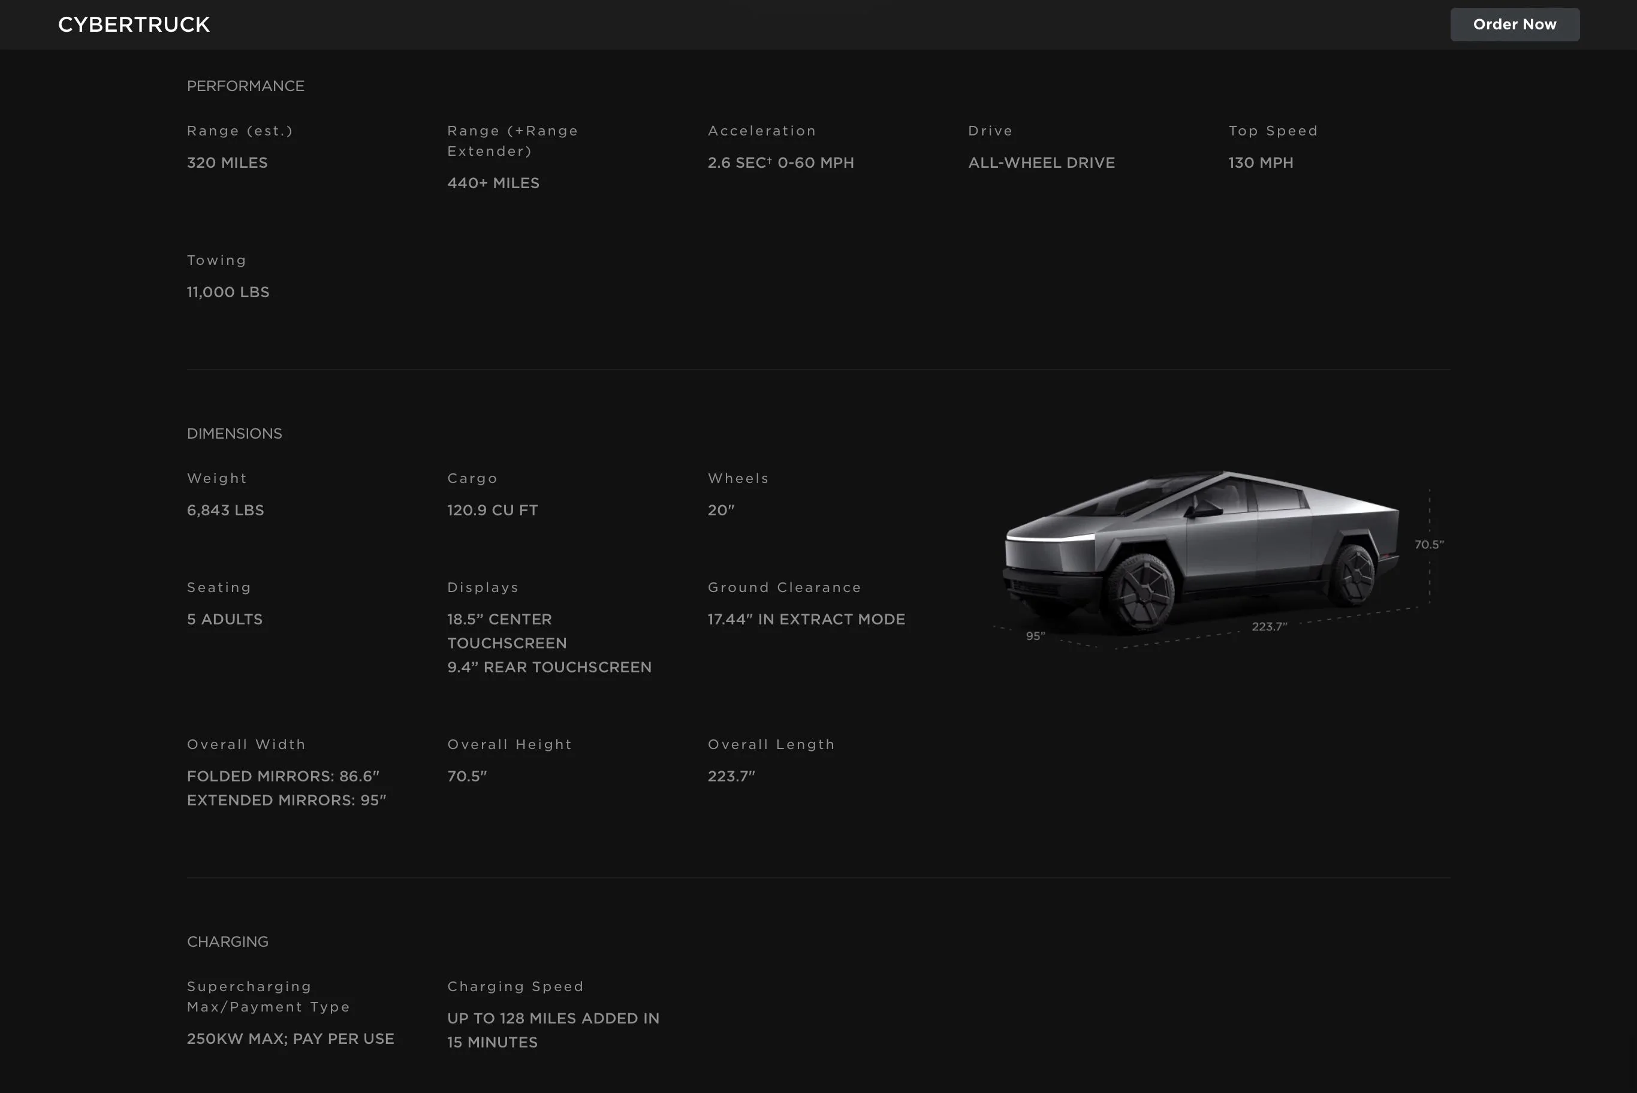Click the '130 MPH' top speed value
Screen dimensions: 1637x1093
pos(1261,162)
